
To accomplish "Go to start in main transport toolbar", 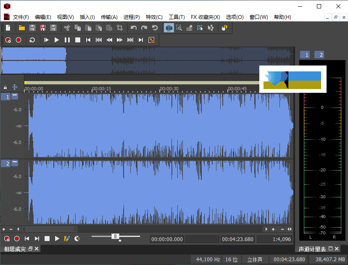I will tap(88, 40).
